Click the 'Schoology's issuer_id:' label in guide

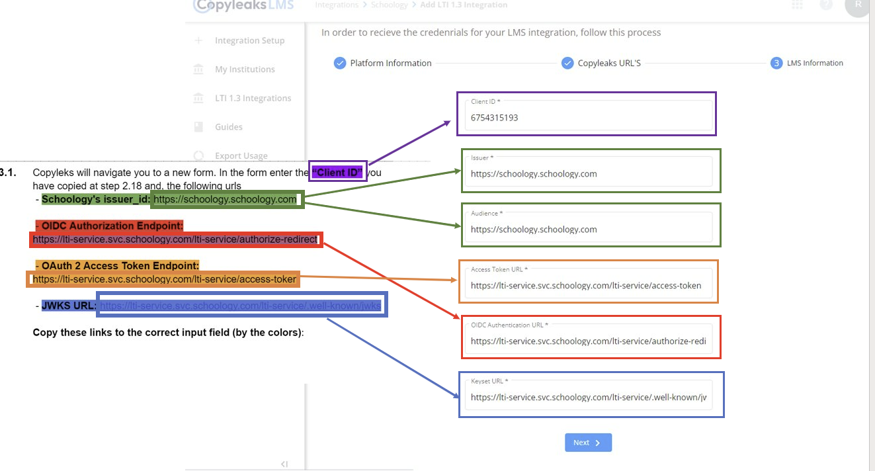pos(96,199)
